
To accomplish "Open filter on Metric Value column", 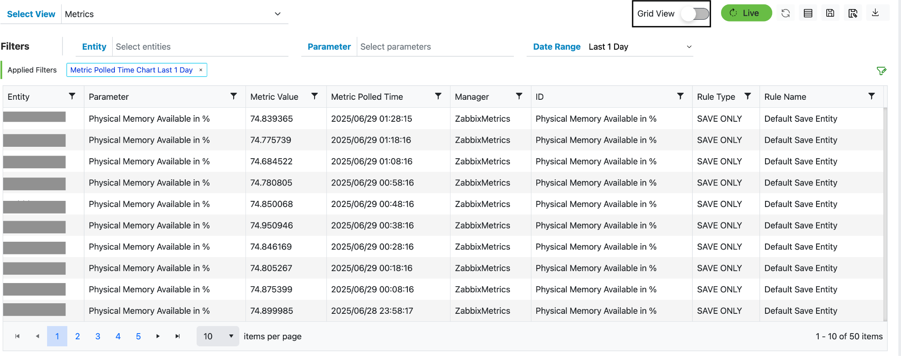I will pos(315,96).
